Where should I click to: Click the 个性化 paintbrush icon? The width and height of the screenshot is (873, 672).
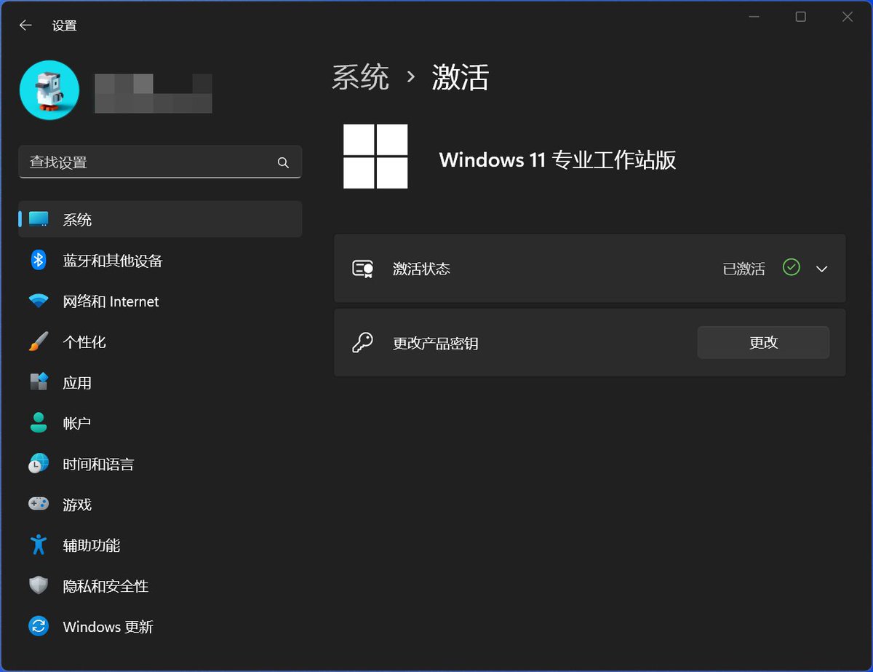39,341
